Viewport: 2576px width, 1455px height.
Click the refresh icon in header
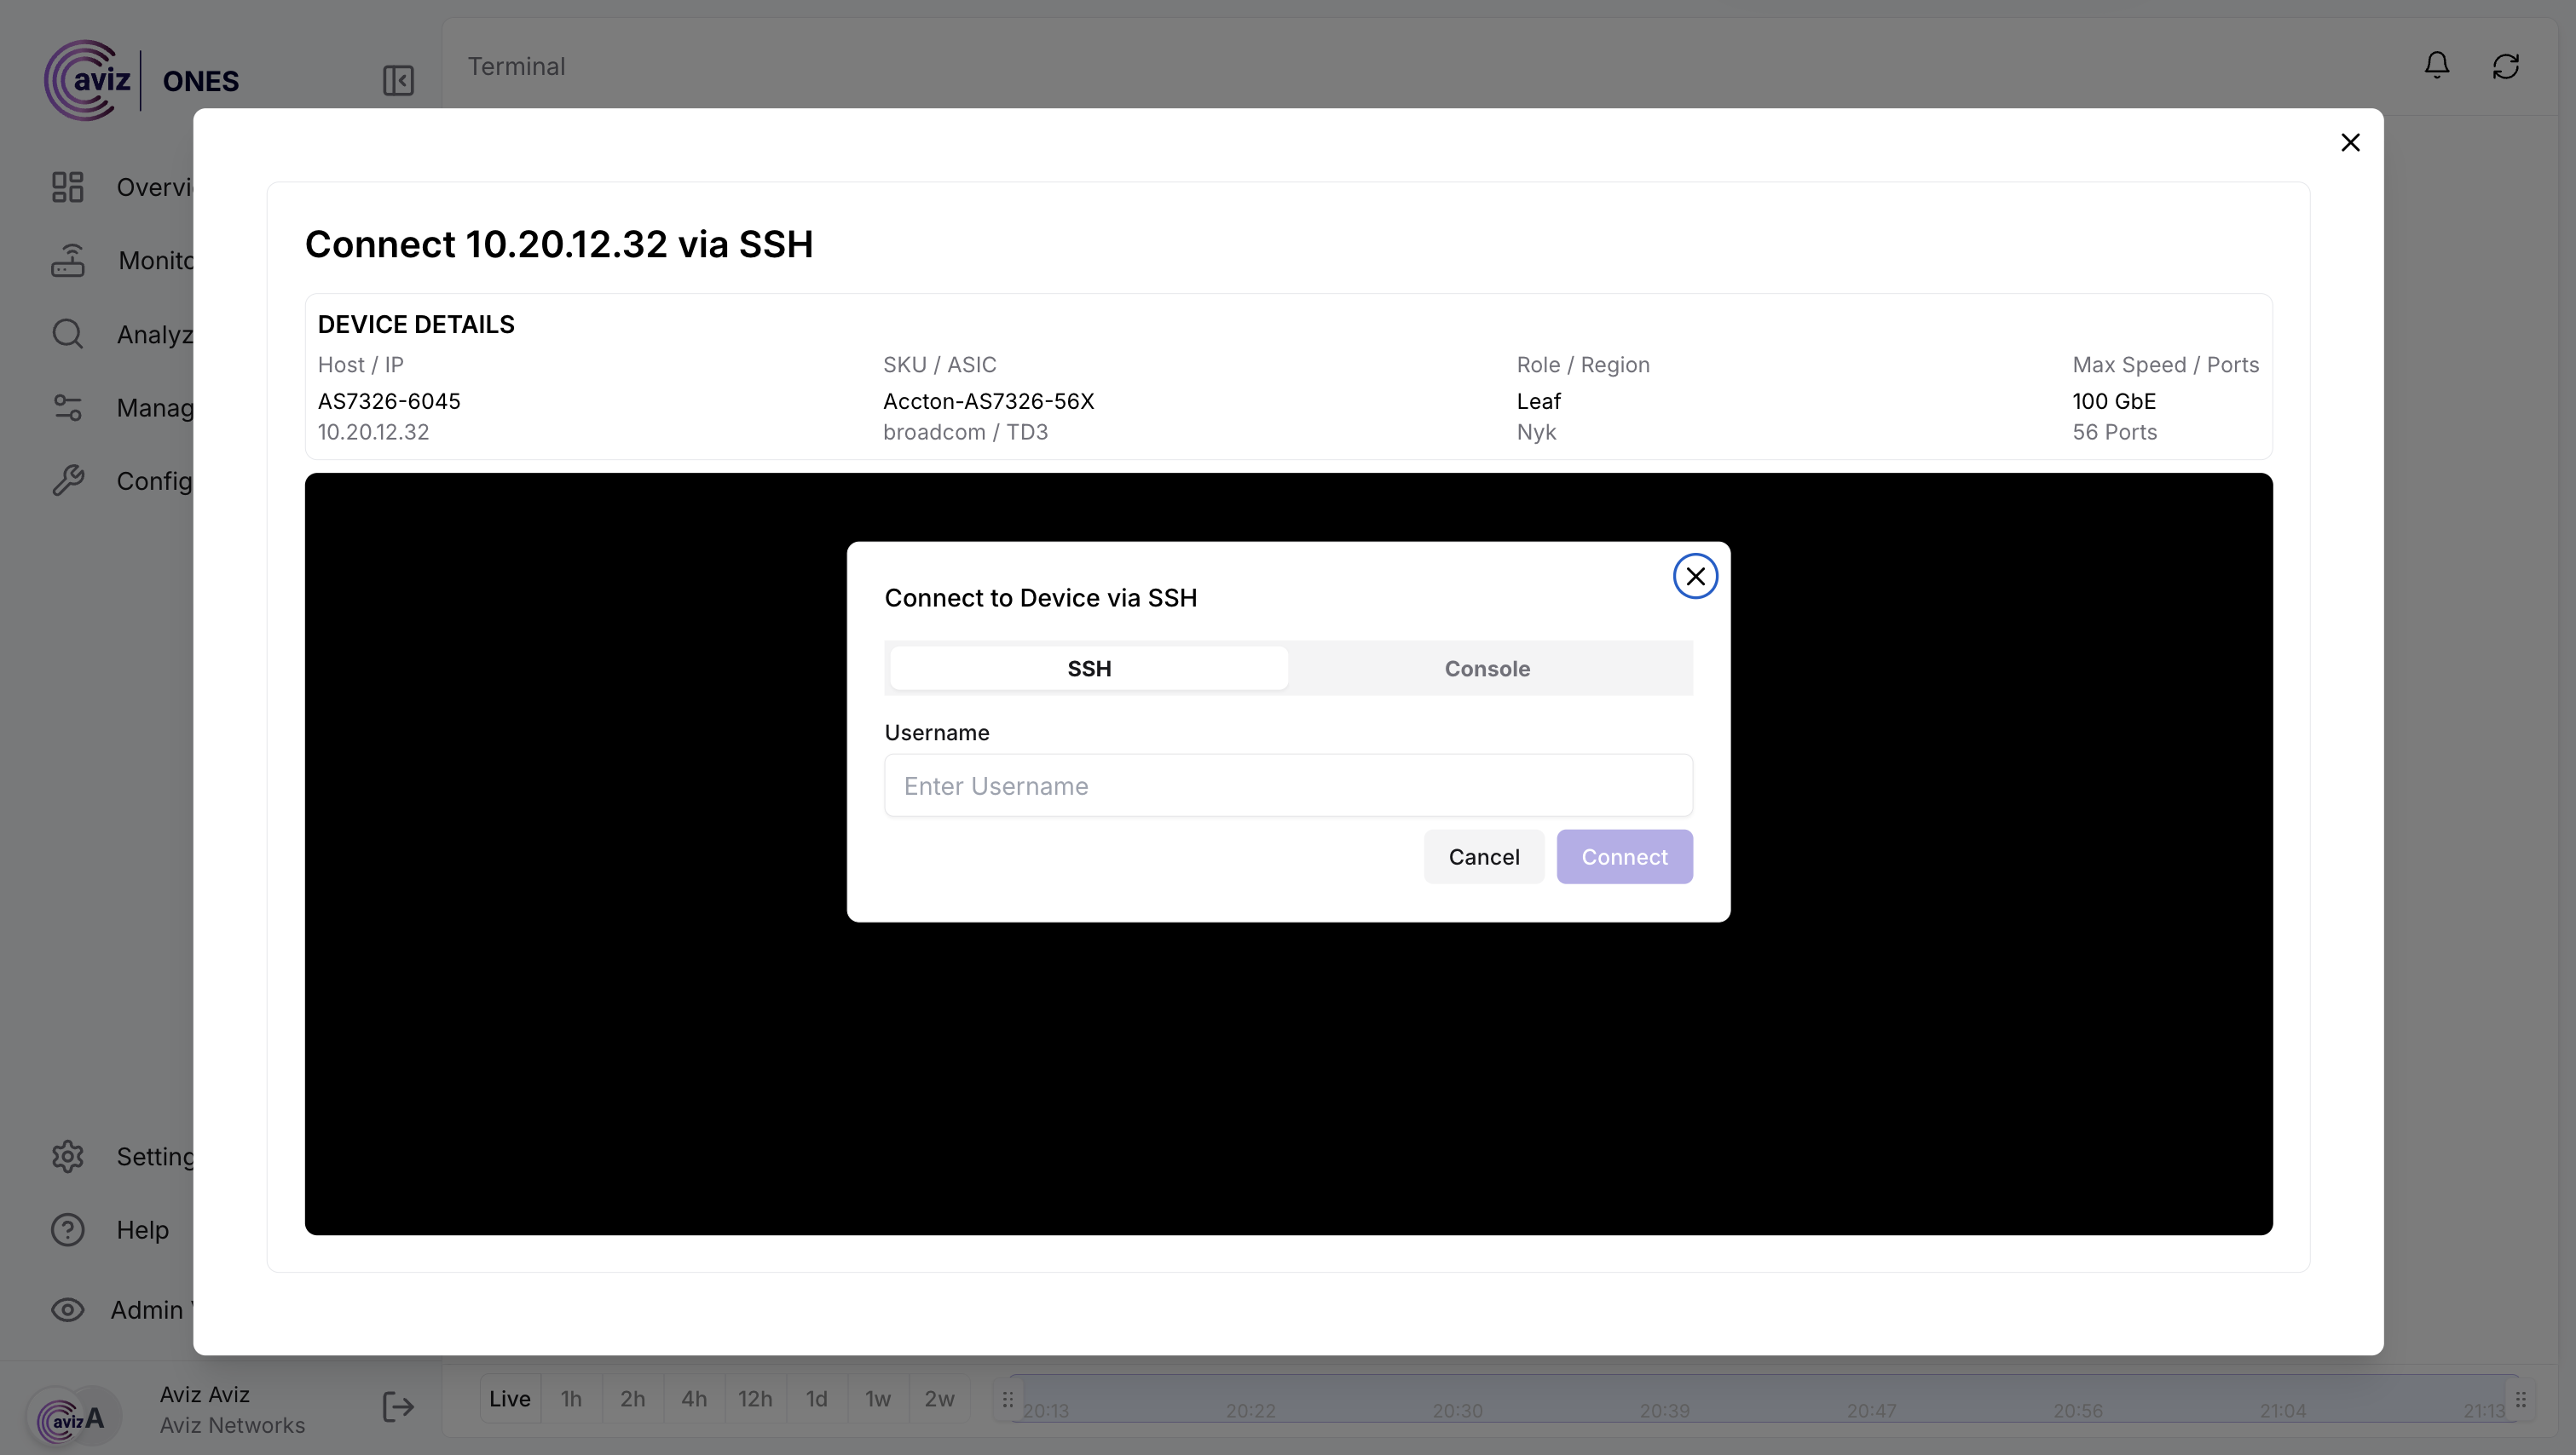(x=2505, y=66)
